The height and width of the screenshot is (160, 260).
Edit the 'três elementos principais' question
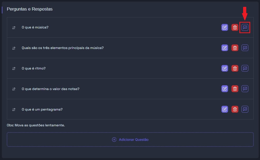pos(225,48)
